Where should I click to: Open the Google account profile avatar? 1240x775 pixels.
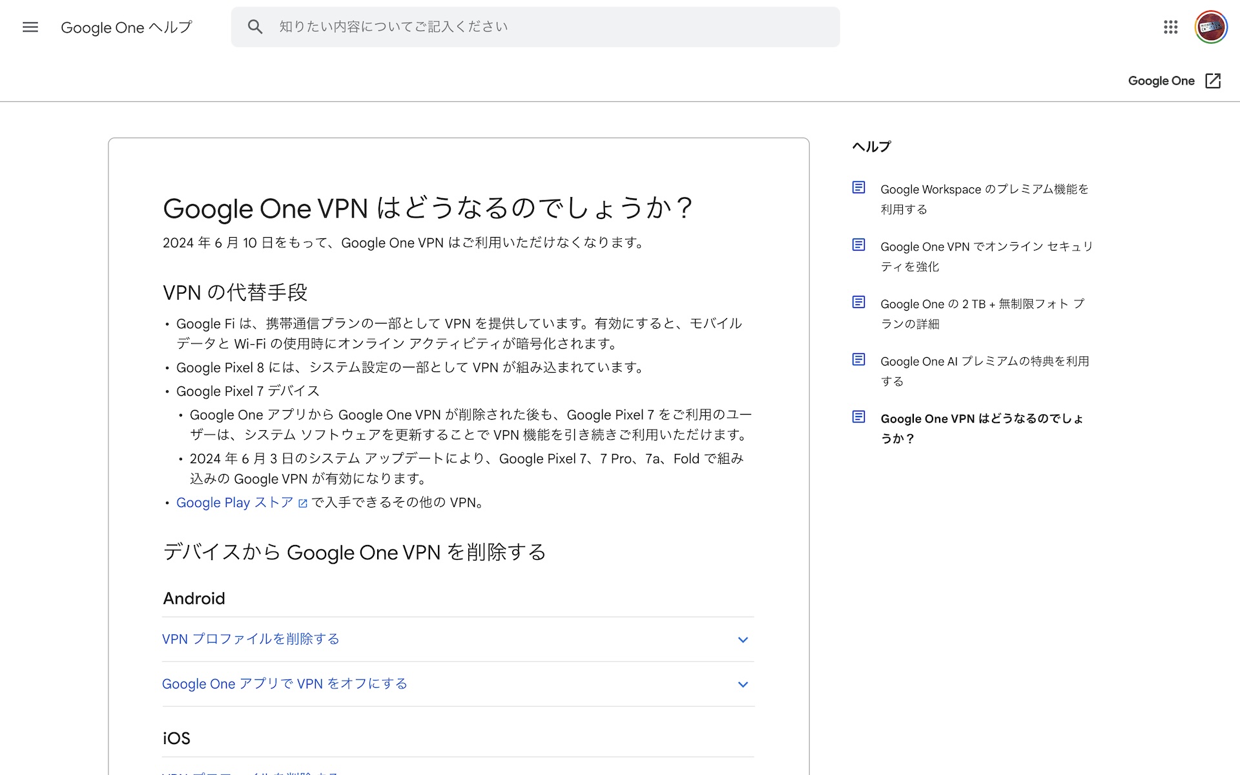1210,27
